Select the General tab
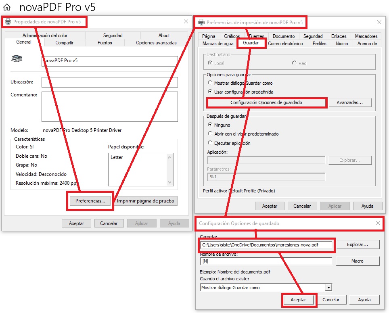 click(x=24, y=42)
